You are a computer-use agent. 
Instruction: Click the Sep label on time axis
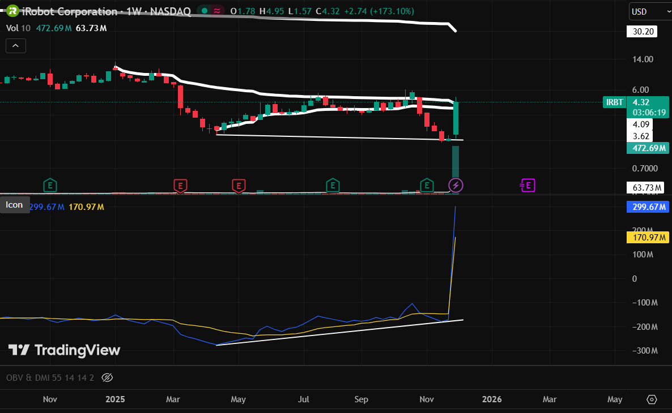tap(361, 399)
